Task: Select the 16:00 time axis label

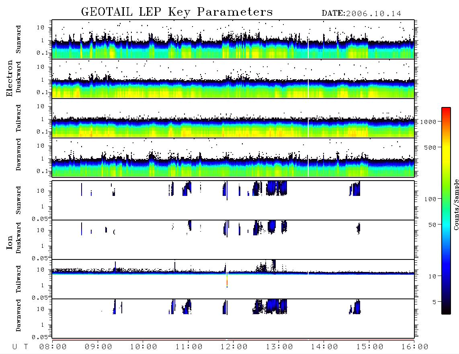Action: pos(415,347)
